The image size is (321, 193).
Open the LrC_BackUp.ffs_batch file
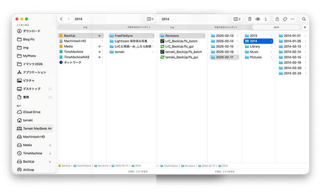[x=181, y=41]
